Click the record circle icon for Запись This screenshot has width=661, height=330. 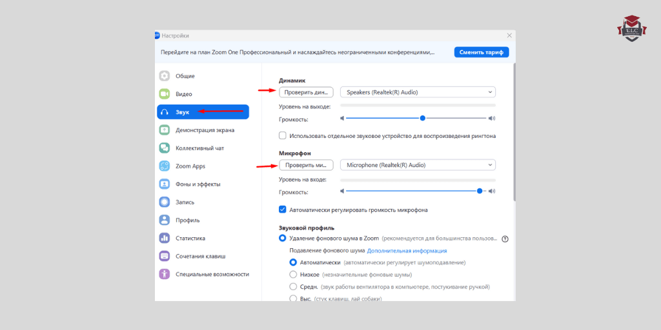pos(165,202)
